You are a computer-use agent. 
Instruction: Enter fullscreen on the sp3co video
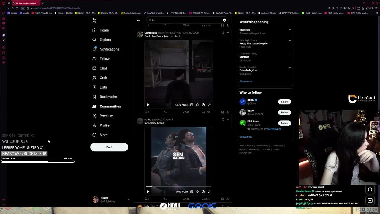click(x=209, y=192)
